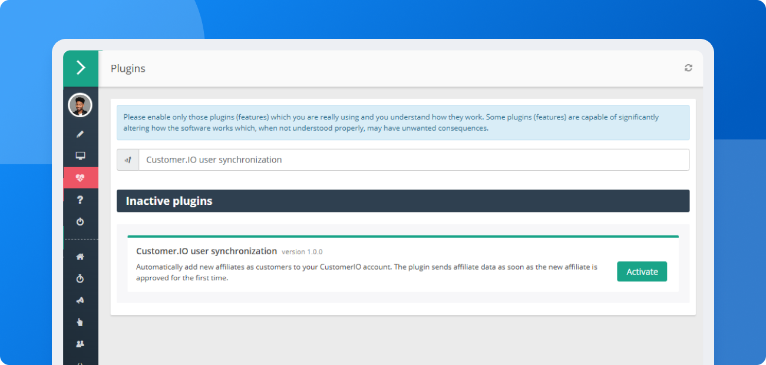Expand the sidebar using the green arrow
The height and width of the screenshot is (365, 766).
click(80, 68)
